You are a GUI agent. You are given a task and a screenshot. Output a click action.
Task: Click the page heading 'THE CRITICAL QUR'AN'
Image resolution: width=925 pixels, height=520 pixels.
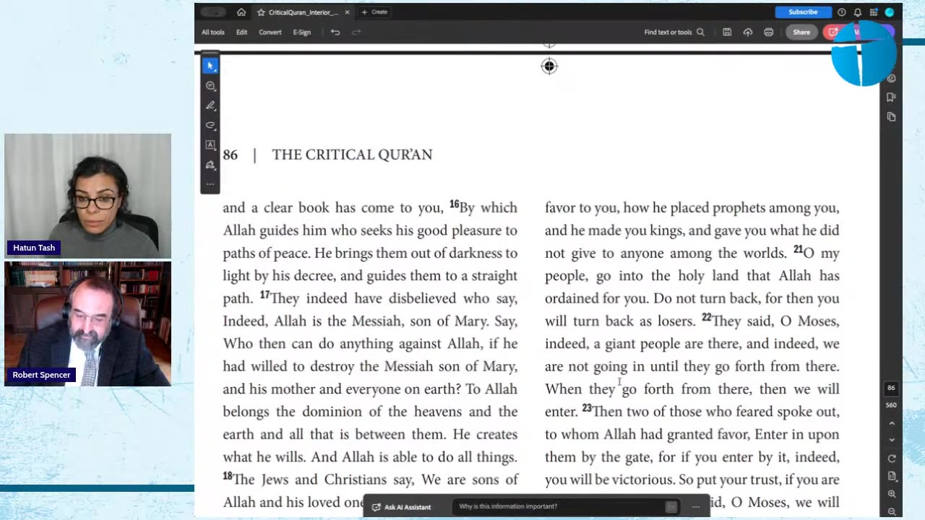pos(352,155)
